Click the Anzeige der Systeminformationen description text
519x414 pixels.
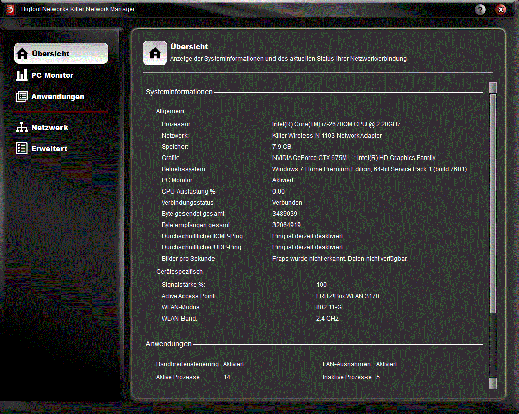coord(288,59)
